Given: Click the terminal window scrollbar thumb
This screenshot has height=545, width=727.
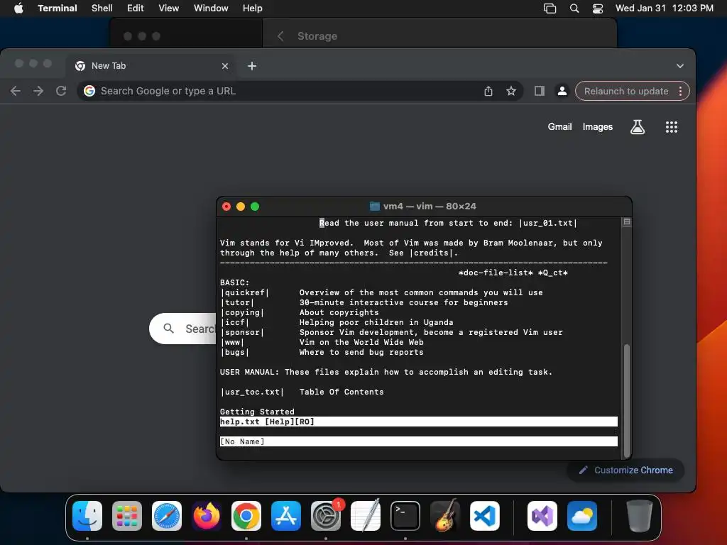Looking at the screenshot, I should (x=627, y=401).
